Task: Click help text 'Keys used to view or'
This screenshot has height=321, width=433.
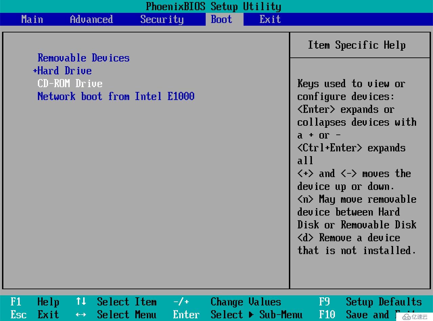Action: 351,83
